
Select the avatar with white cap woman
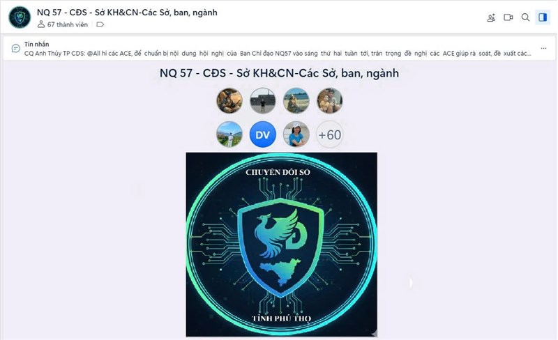[296, 134]
